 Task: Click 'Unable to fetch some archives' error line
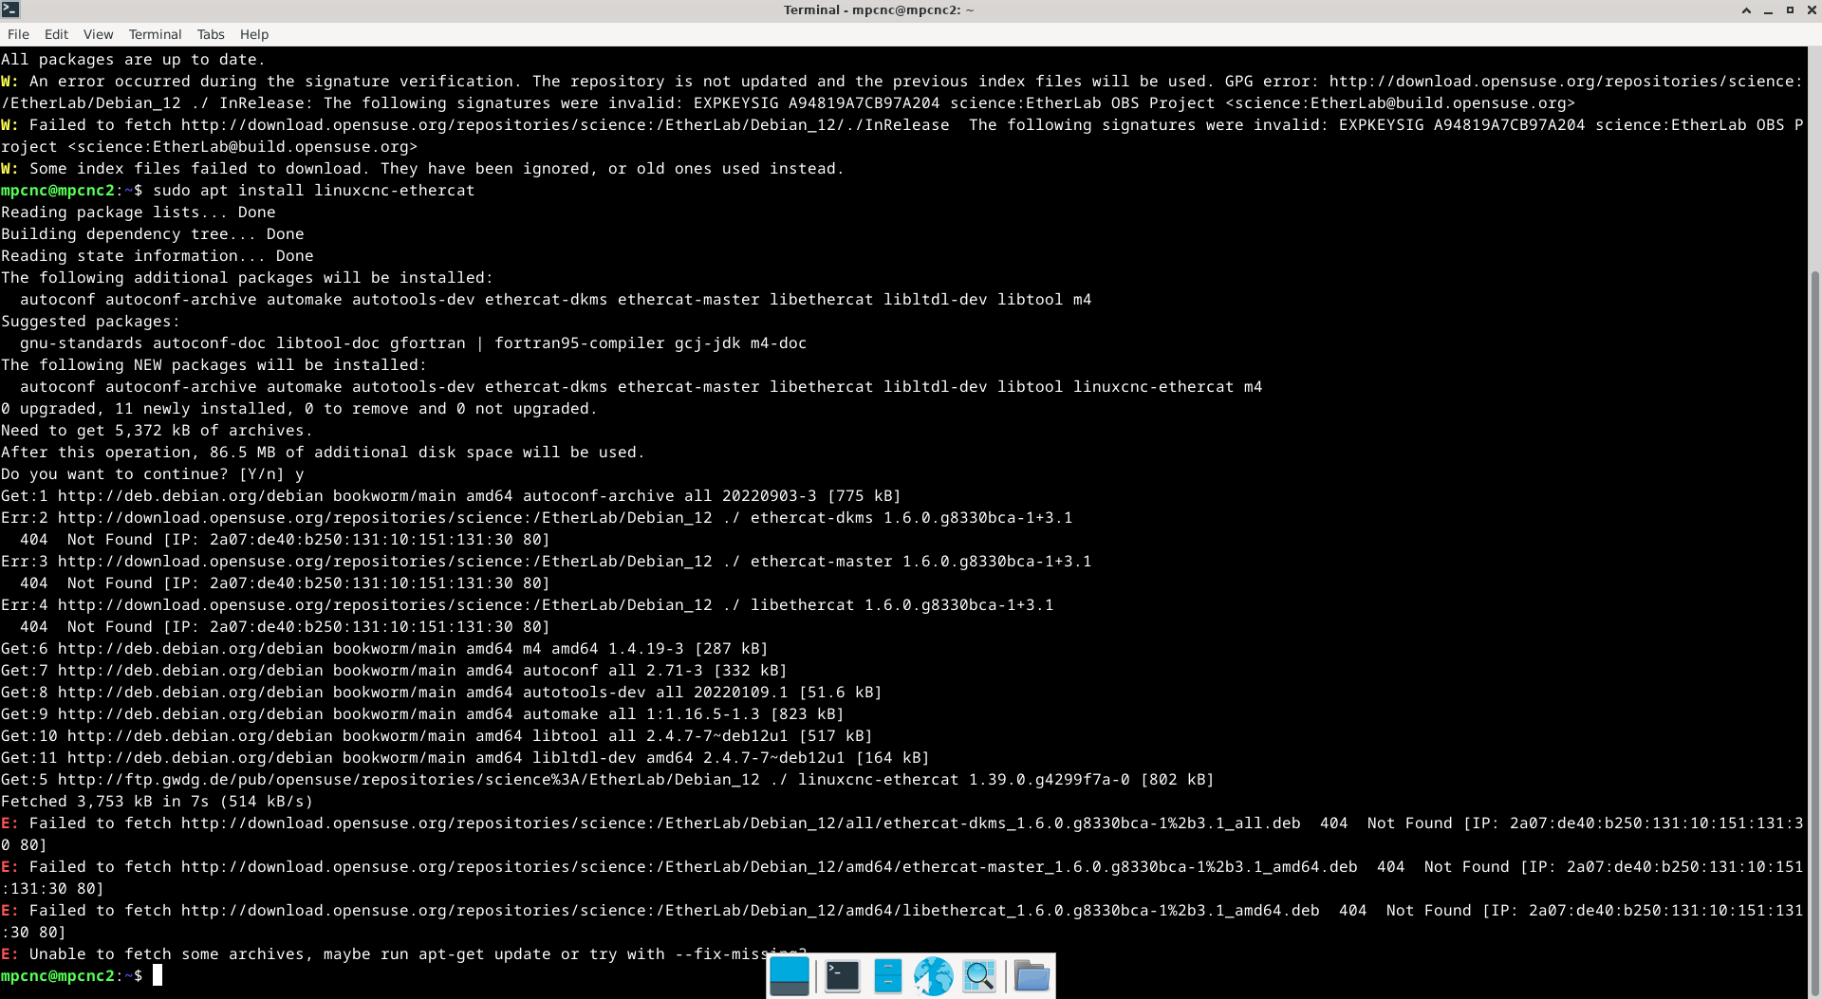point(403,953)
